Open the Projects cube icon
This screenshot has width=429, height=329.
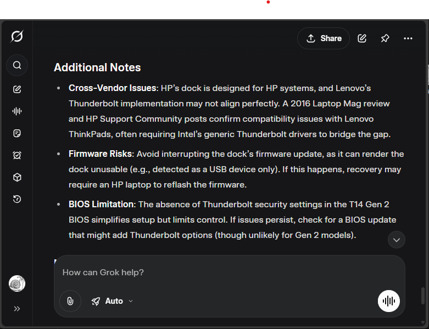(x=17, y=177)
